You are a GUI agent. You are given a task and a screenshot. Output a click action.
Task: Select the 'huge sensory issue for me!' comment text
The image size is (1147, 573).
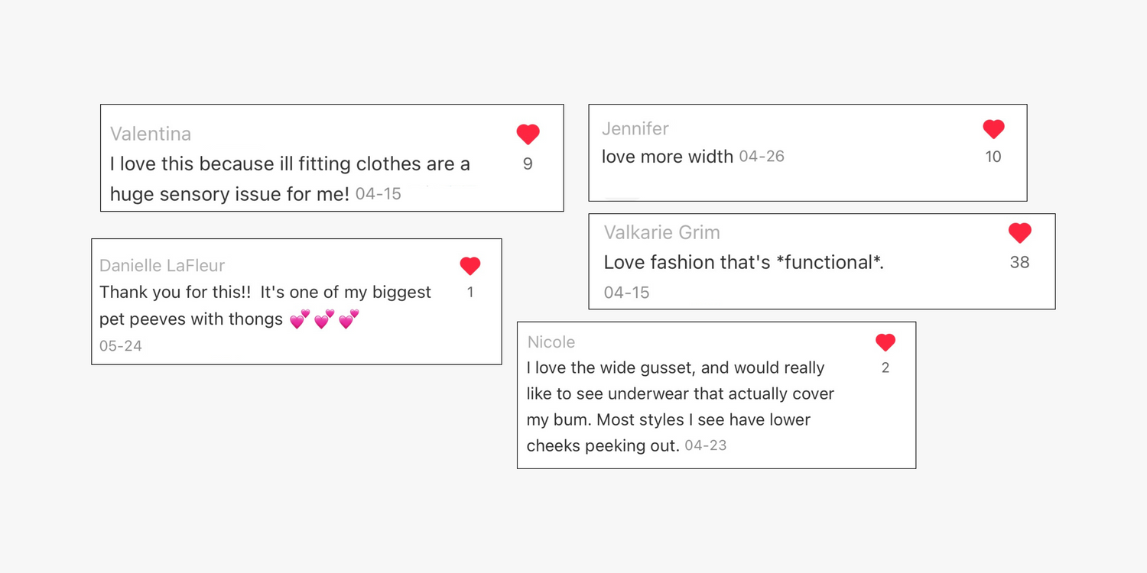(229, 194)
